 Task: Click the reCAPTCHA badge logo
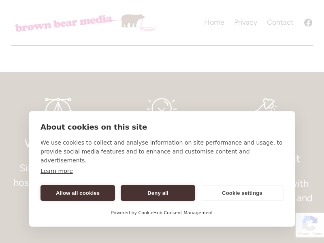click(x=309, y=223)
